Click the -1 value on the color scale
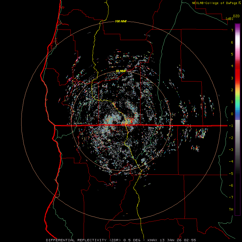 [x=231, y=126]
